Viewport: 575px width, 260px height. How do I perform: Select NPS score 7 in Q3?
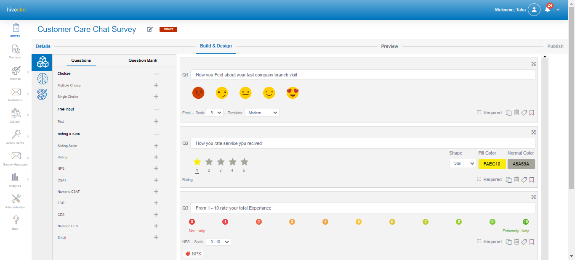pos(426,222)
